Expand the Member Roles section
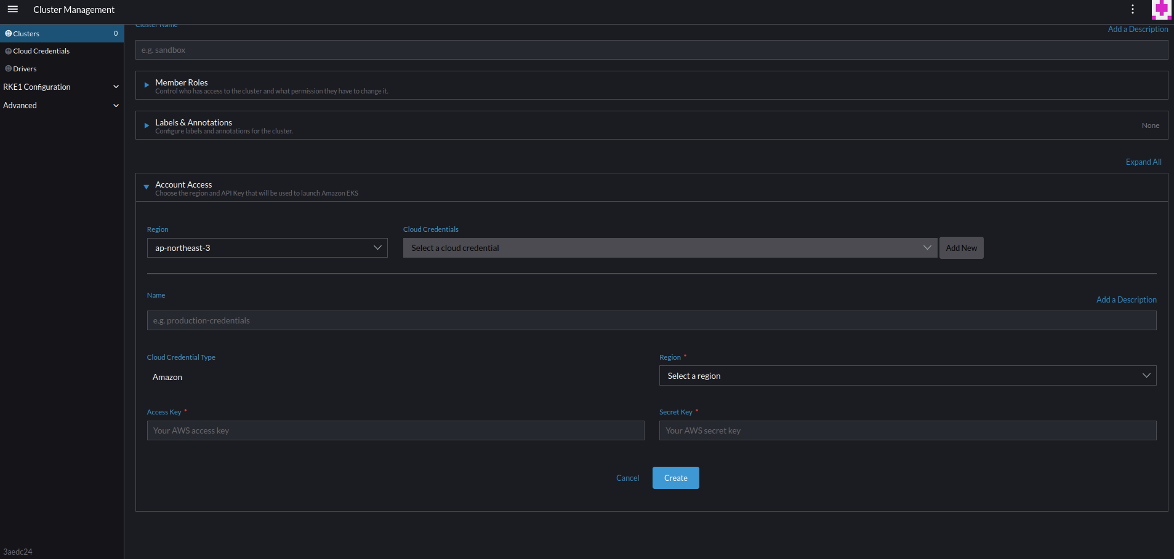The image size is (1174, 559). click(x=146, y=85)
